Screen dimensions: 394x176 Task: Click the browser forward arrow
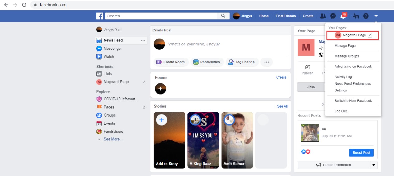[15, 5]
